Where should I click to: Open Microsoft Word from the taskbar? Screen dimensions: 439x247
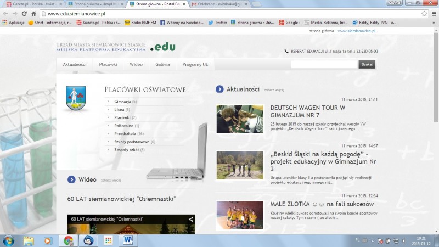128,240
